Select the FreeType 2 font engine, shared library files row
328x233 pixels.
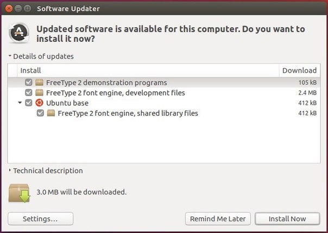164,113
